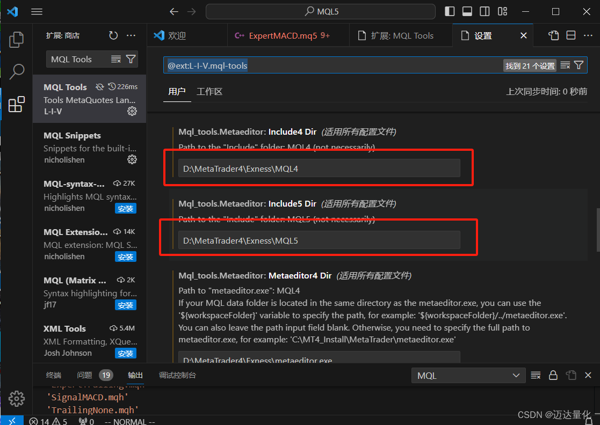Click NORMAL vim mode in status bar
The image size is (600, 425).
[x=129, y=421]
